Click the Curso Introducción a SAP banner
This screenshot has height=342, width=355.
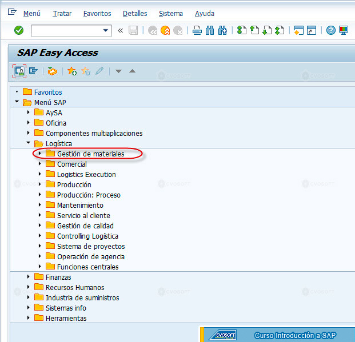click(x=277, y=335)
